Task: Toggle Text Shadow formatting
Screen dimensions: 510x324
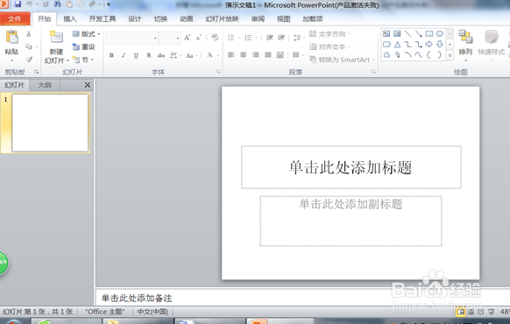Action: click(x=148, y=55)
